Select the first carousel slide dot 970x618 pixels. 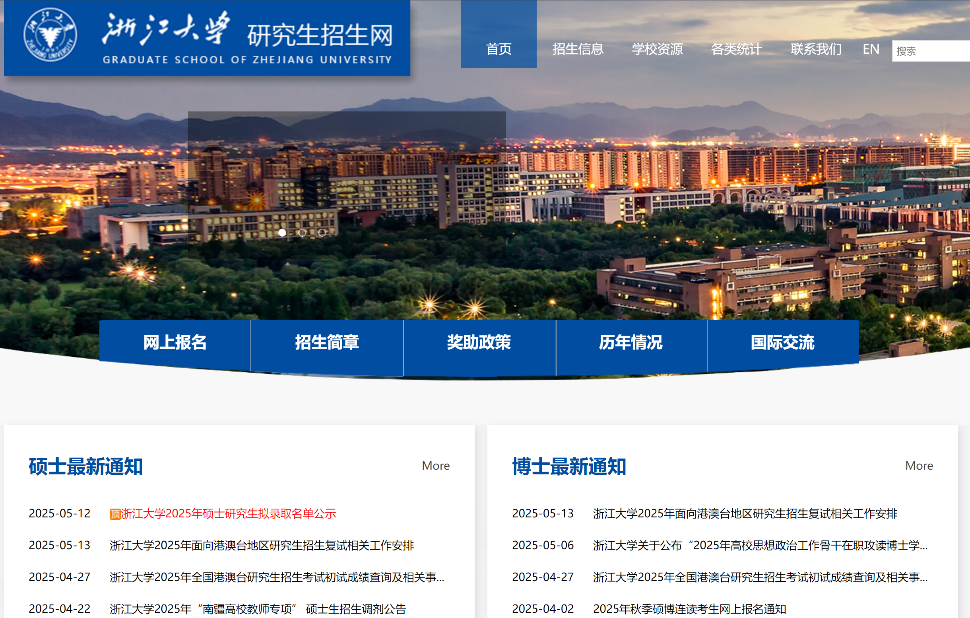tap(282, 233)
